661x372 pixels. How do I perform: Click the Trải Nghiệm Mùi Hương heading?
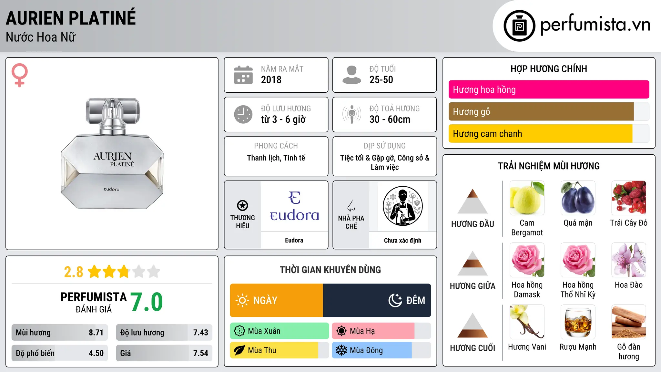tap(549, 166)
